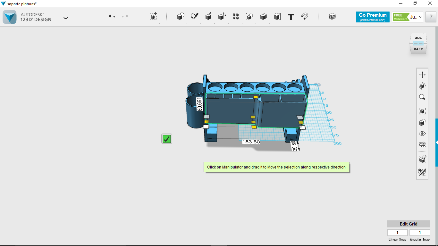The width and height of the screenshot is (438, 246).
Task: Toggle the sketch snapping icon
Action: (x=422, y=172)
